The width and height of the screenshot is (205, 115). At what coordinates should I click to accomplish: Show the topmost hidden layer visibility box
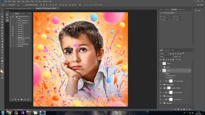tap(160, 64)
